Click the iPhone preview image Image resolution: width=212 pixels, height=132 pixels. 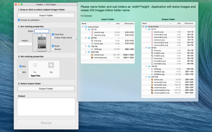click(42, 43)
